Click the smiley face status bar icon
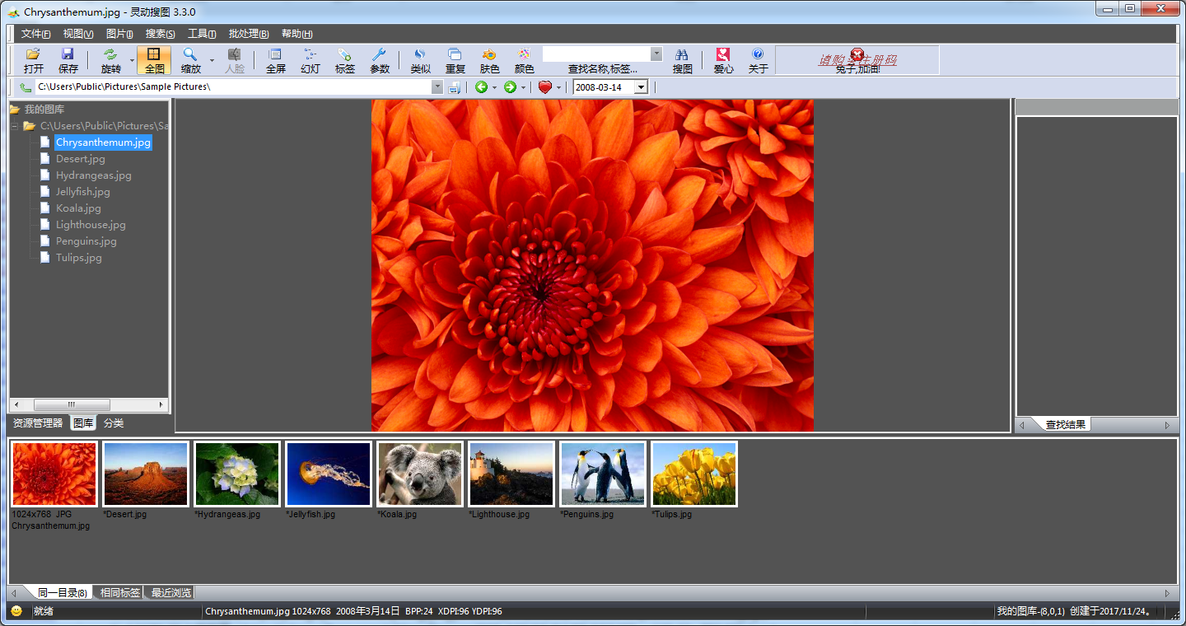The width and height of the screenshot is (1186, 626). click(16, 611)
